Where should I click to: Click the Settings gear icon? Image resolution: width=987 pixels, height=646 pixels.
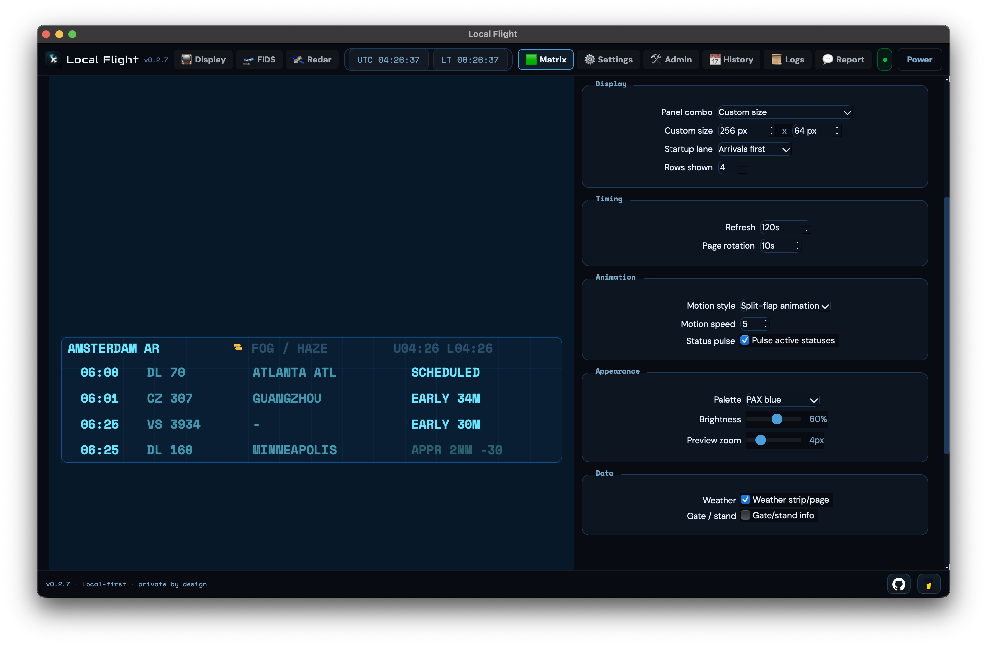[589, 59]
